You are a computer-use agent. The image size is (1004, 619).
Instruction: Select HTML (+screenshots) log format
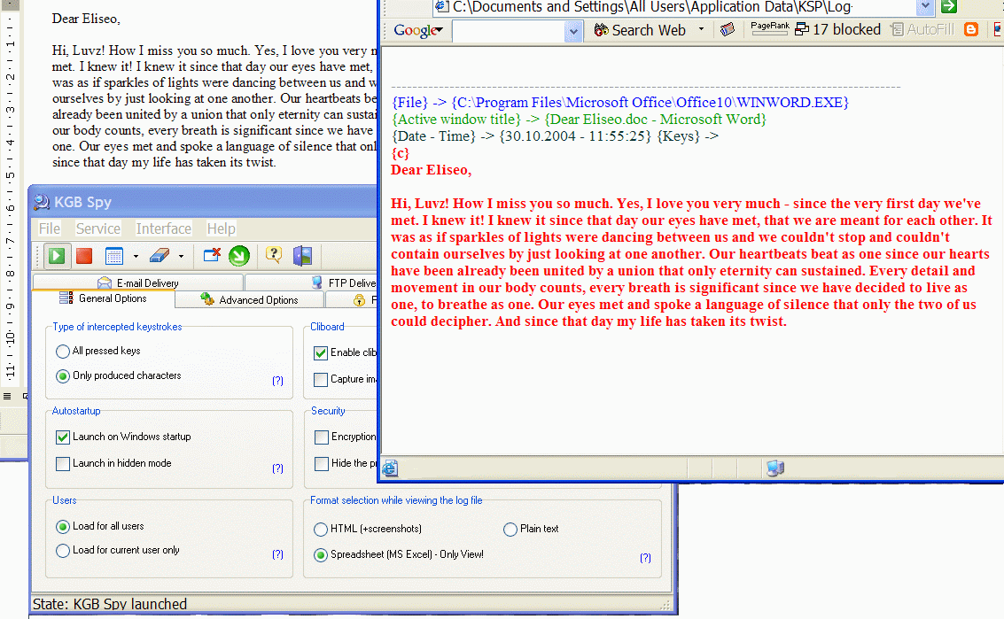[321, 530]
